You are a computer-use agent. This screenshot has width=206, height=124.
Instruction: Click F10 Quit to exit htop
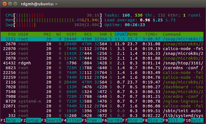(193, 120)
